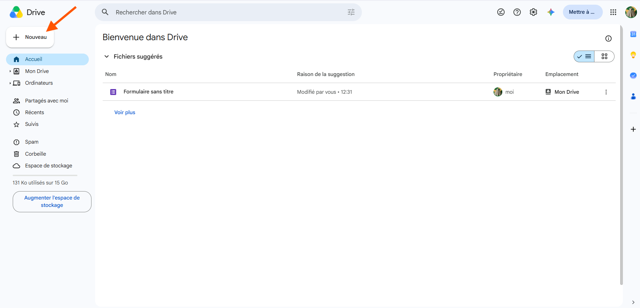This screenshot has height=308, width=640.
Task: Show details using the info icon
Action: [609, 38]
